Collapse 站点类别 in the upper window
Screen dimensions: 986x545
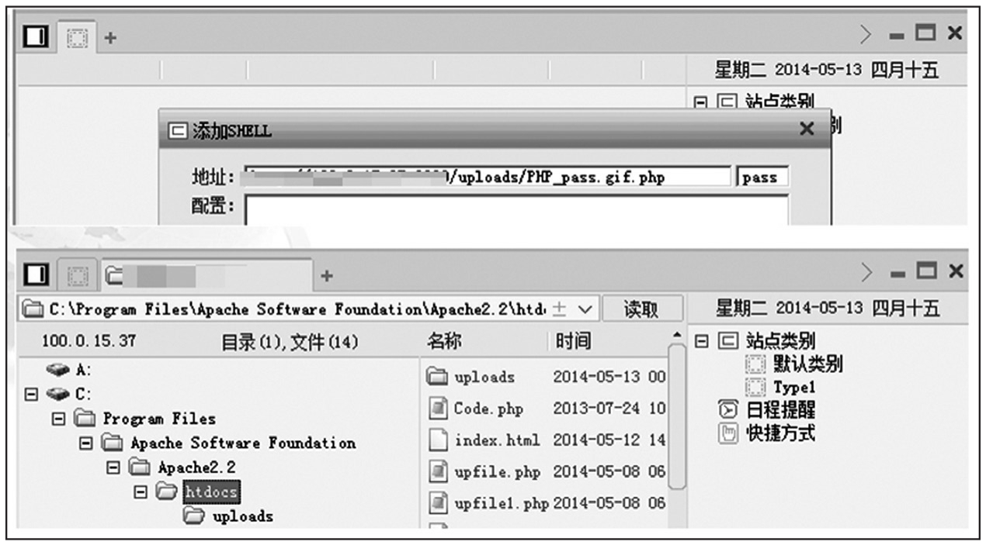point(700,101)
